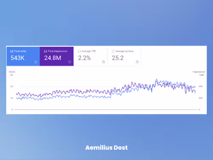The width and height of the screenshot is (213, 160).
Task: Uncheck the Total clicks checkbox
Action: (x=12, y=51)
